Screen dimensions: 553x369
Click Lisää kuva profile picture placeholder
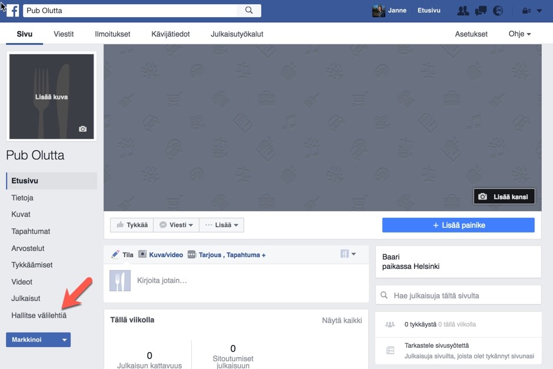(52, 97)
